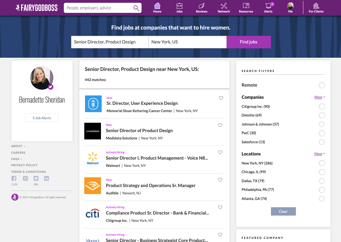This screenshot has height=242, width=341.
Task: Select the Atlanta, GA location filter
Action: [322, 199]
